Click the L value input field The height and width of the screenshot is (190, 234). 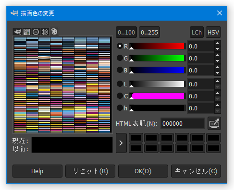201,84
